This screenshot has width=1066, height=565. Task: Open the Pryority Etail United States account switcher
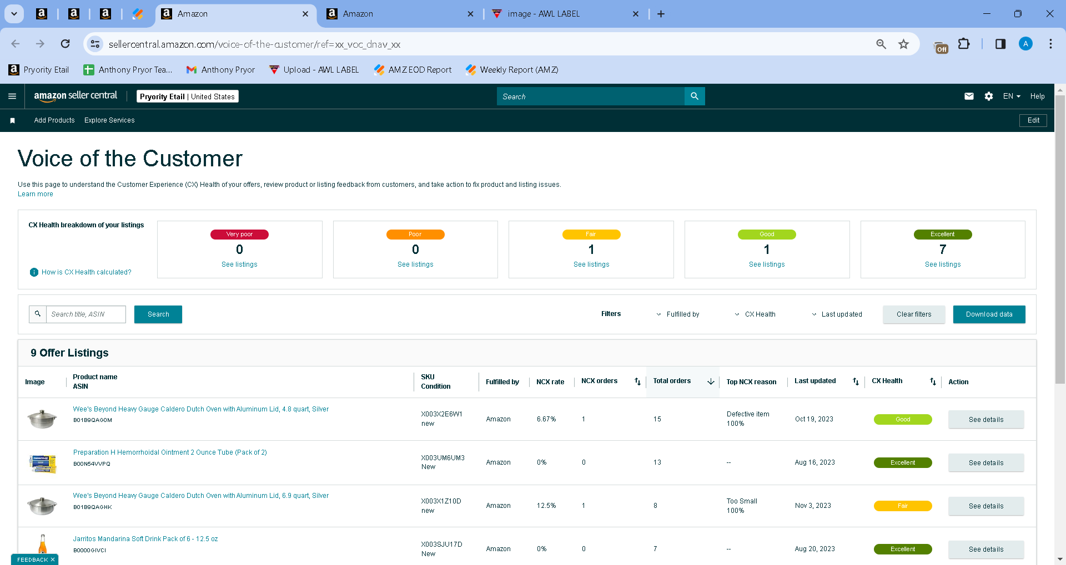coord(188,96)
